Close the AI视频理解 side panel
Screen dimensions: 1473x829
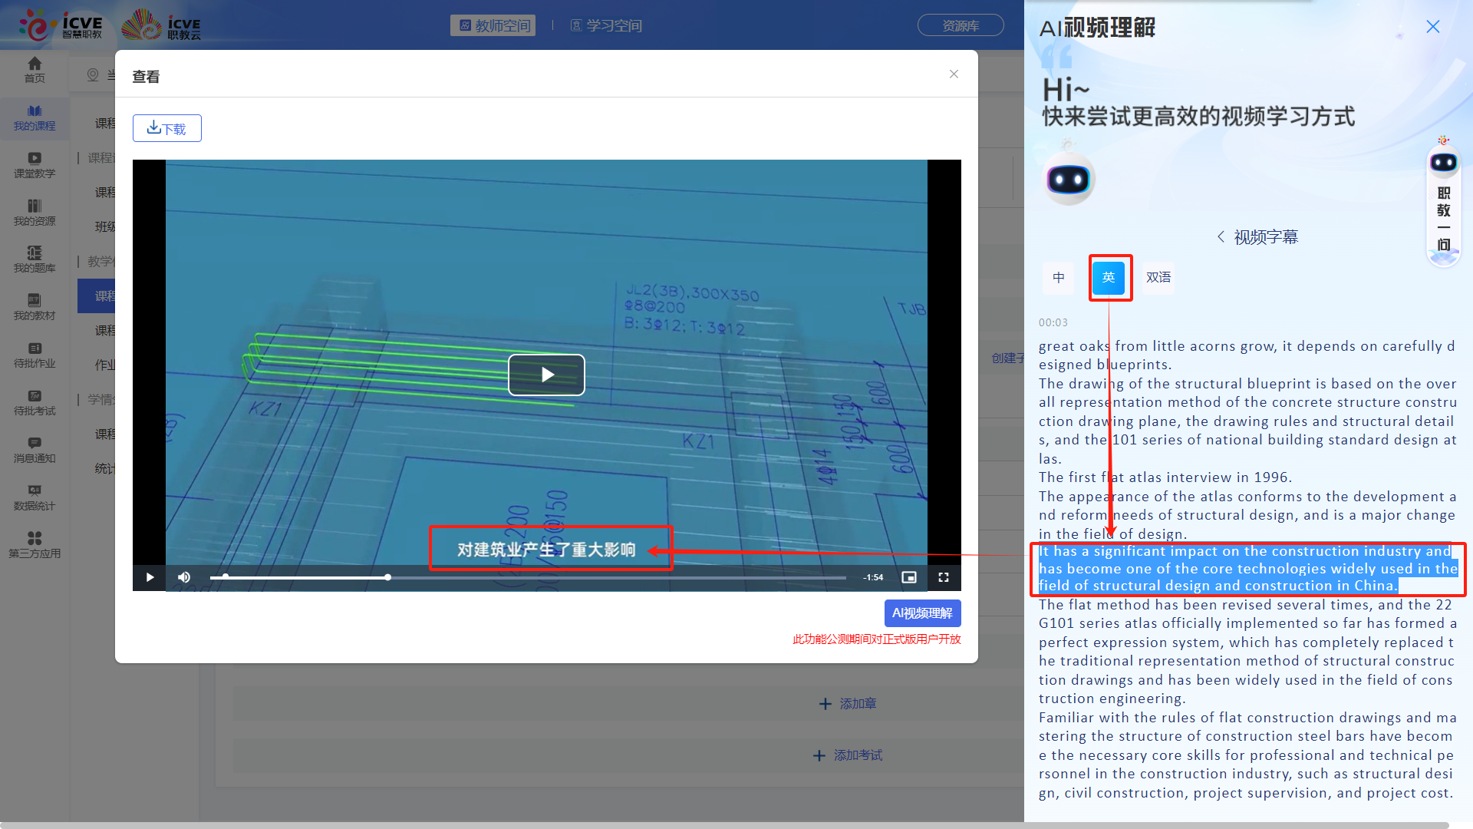(x=1432, y=27)
